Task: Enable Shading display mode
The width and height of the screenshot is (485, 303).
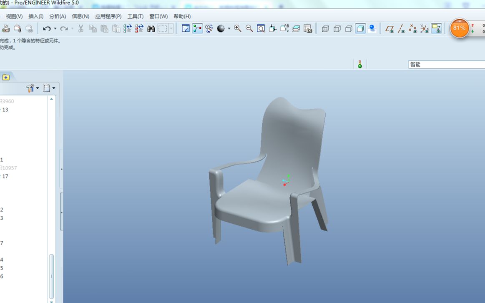Action: 361,29
